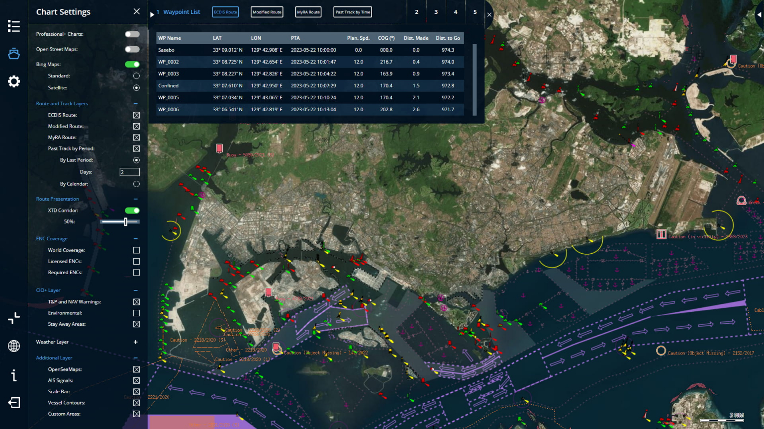764x429 pixels.
Task: Enable the Bing Maps toggle
Action: pyautogui.click(x=132, y=64)
